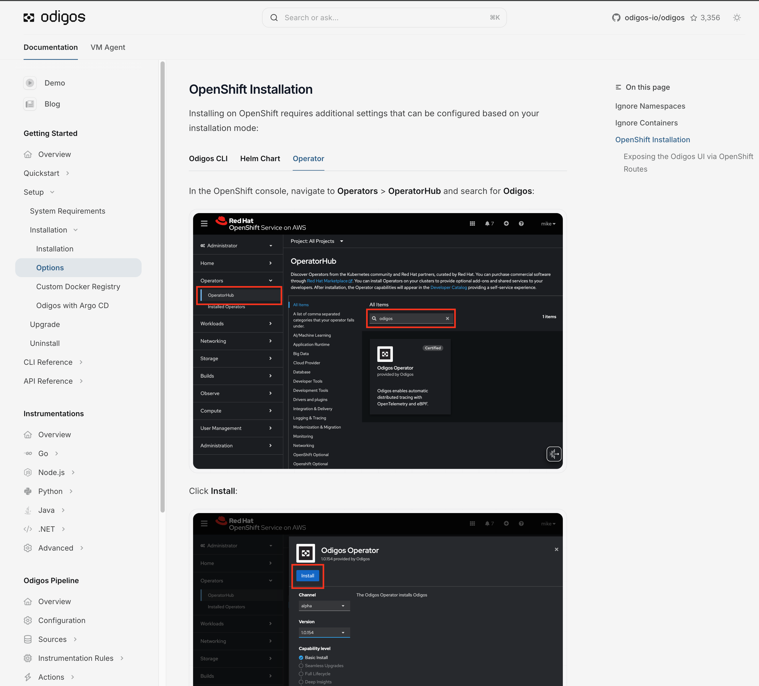The width and height of the screenshot is (759, 686).
Task: Toggle the light/dark theme sun icon
Action: click(737, 18)
